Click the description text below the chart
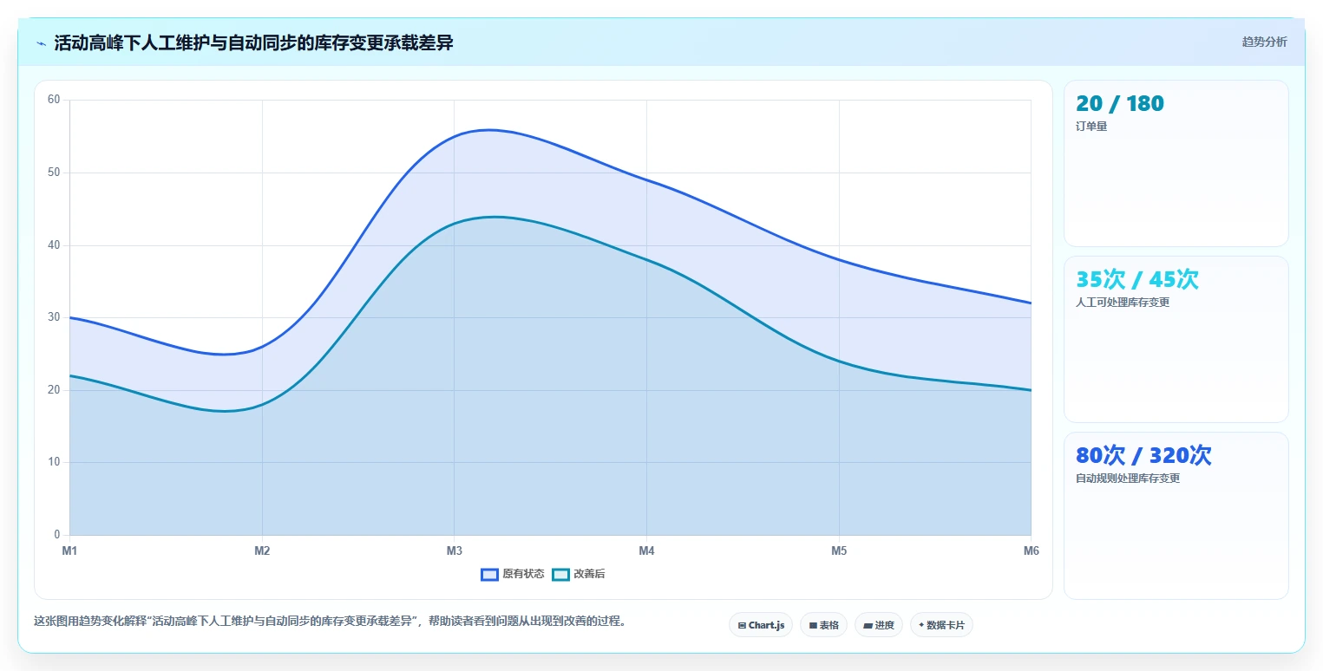Screen dimensions: 1323x671 [330, 621]
